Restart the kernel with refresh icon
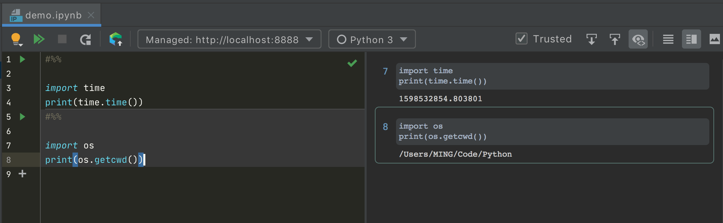 pyautogui.click(x=86, y=40)
